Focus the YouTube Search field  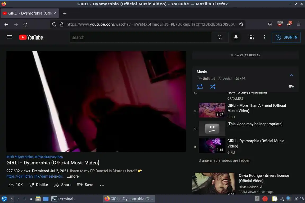pyautogui.click(x=141, y=37)
